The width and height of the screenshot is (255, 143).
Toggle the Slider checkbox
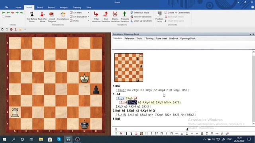3,17
